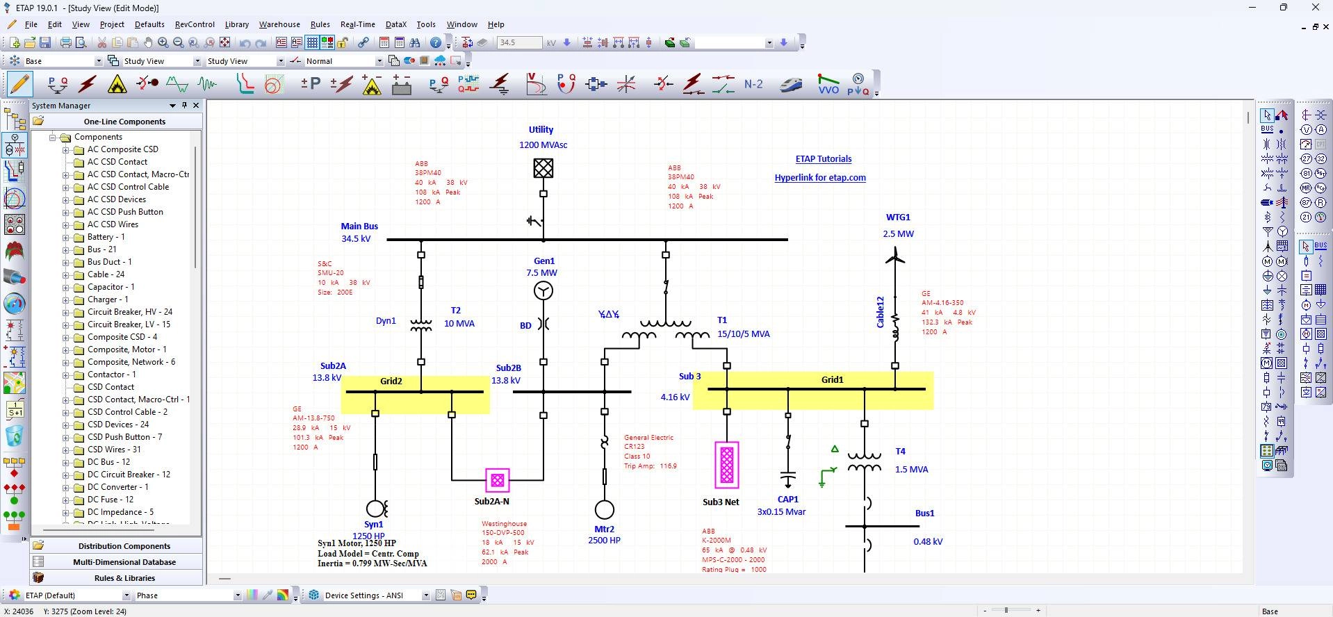The image size is (1333, 617).
Task: Select the Edit mode pencil icon
Action: click(x=19, y=84)
